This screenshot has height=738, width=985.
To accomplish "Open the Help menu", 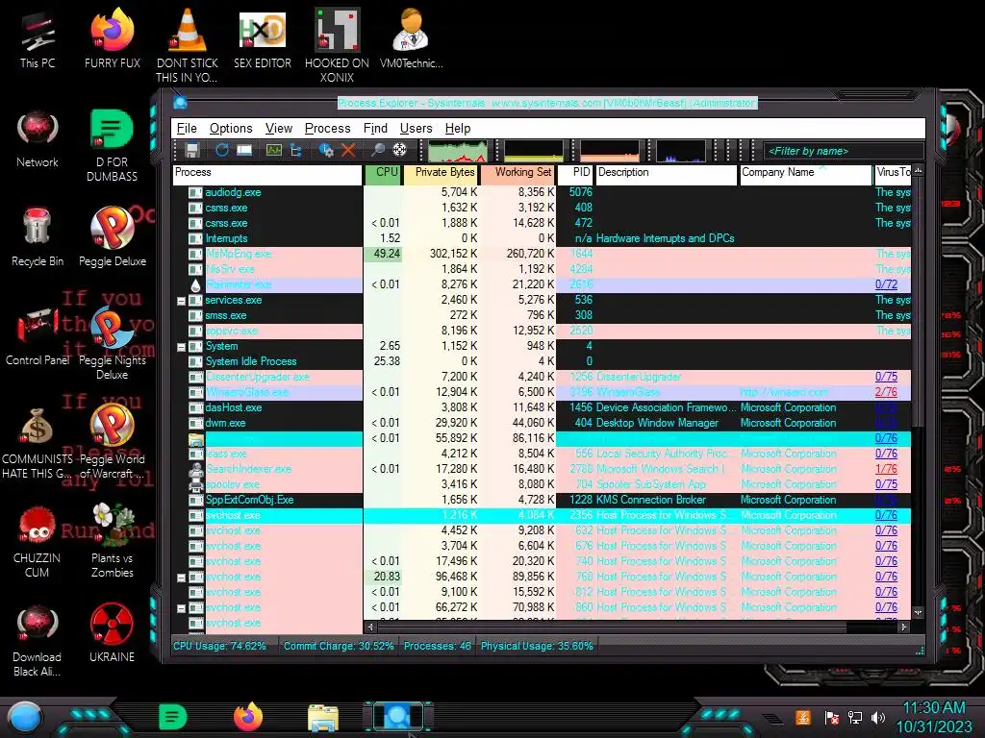I will pos(457,128).
